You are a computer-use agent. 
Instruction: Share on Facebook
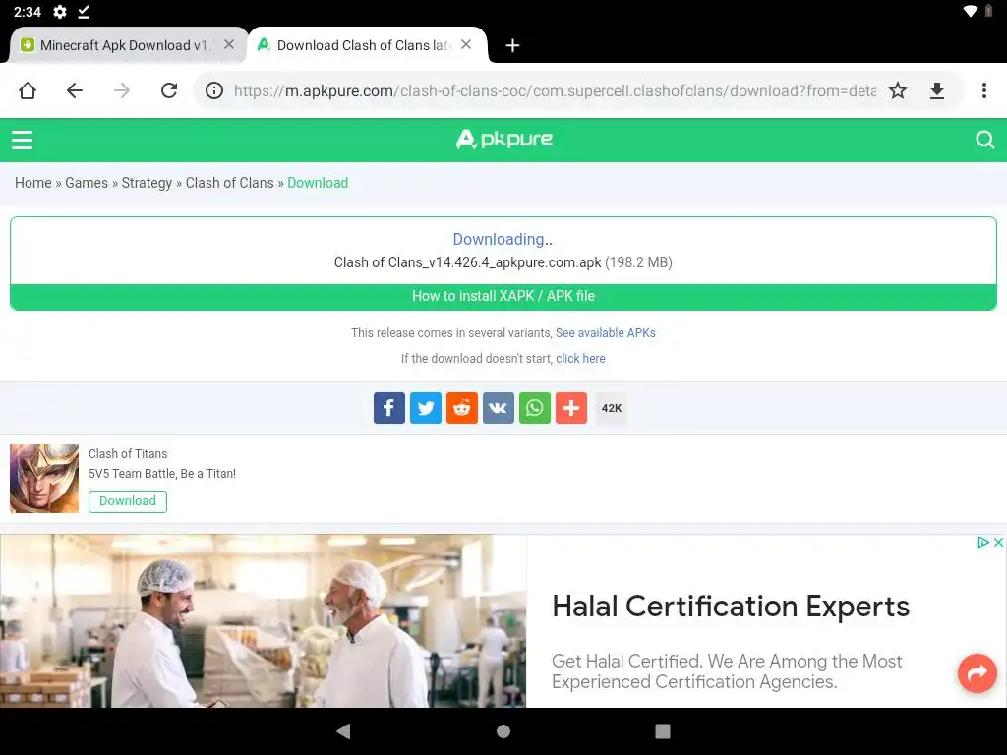coord(389,408)
